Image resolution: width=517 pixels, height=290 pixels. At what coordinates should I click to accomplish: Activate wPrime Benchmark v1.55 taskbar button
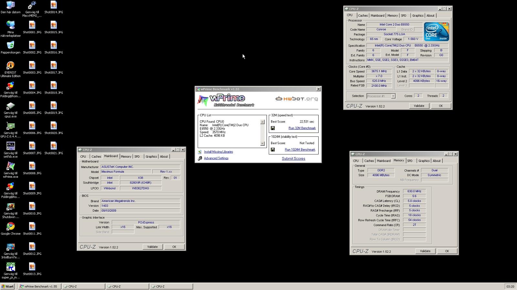click(x=39, y=286)
